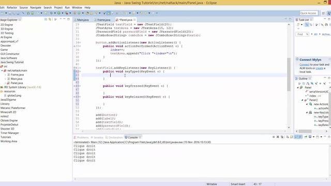Click Remove All Terminated Launches icon
Screen dimensions: 331x186
click(x=282, y=137)
